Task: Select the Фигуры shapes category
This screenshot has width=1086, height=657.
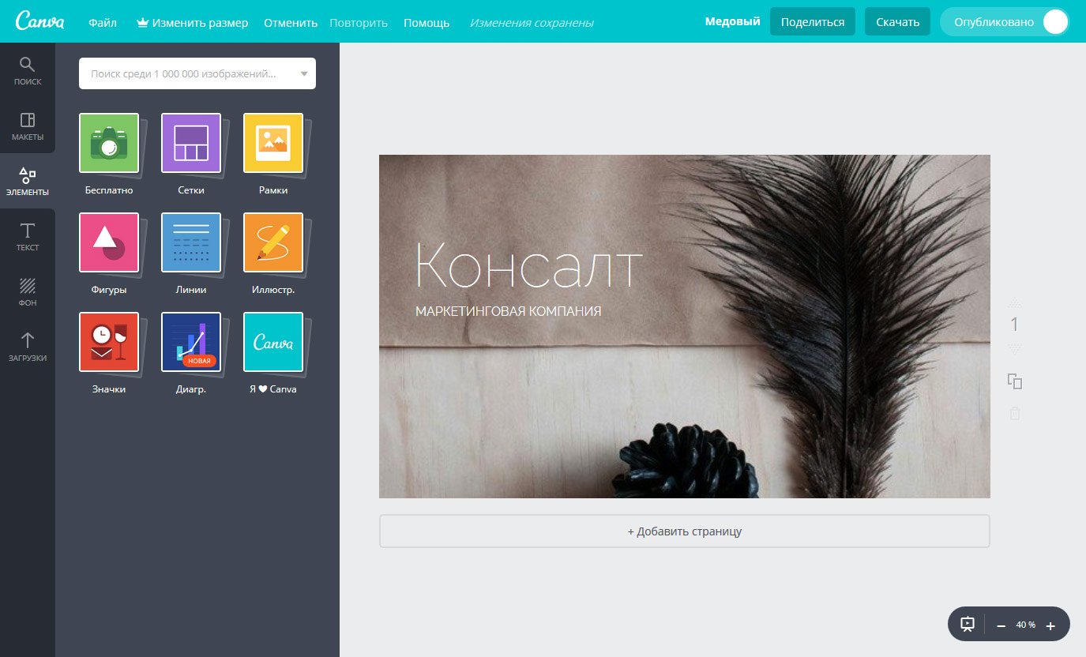Action: (109, 242)
